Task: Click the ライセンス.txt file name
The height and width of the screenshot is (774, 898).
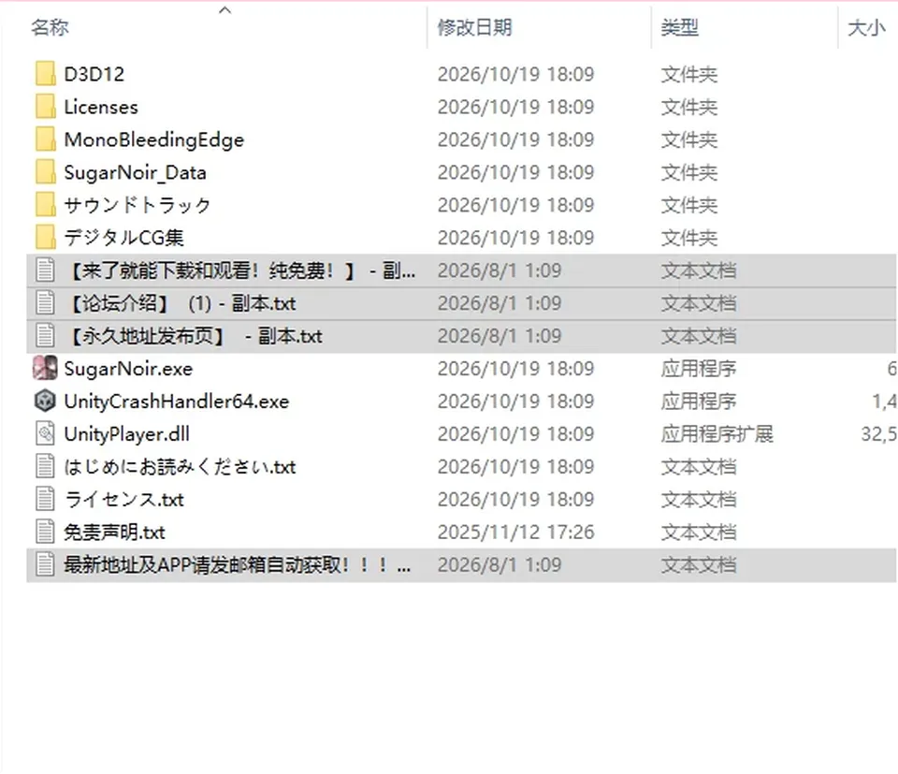Action: click(123, 499)
